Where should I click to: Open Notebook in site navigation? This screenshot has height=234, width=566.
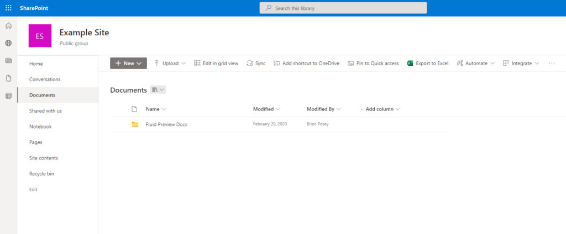(x=40, y=126)
